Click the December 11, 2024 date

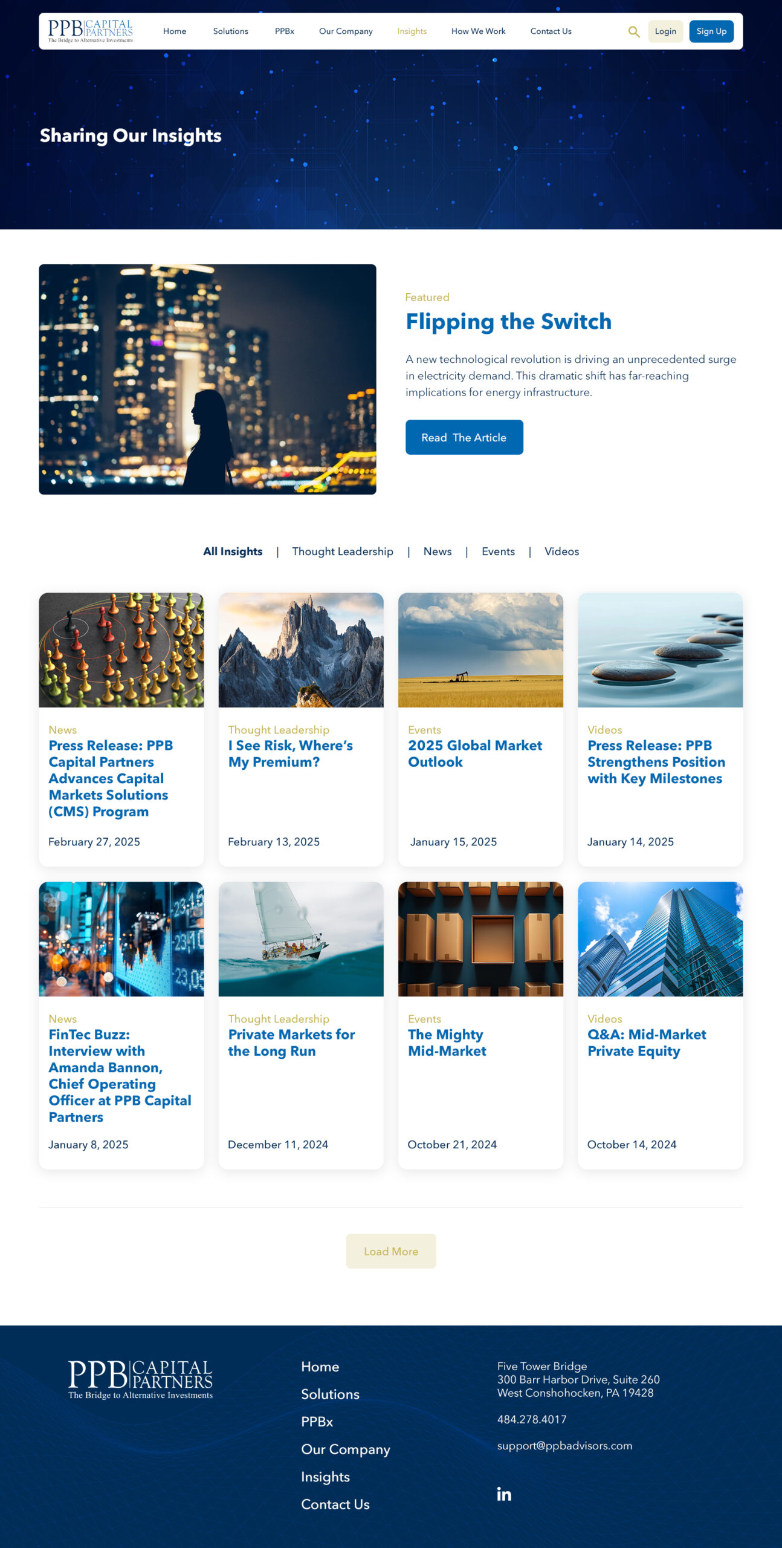click(278, 1145)
